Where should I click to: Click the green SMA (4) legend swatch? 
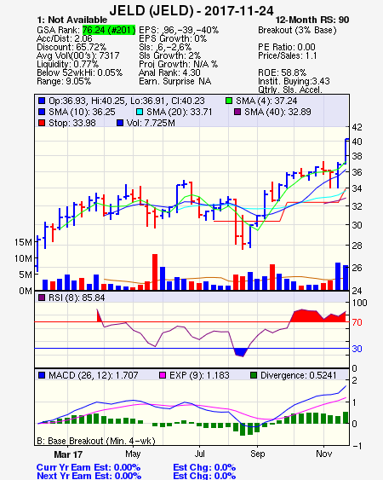[229, 101]
